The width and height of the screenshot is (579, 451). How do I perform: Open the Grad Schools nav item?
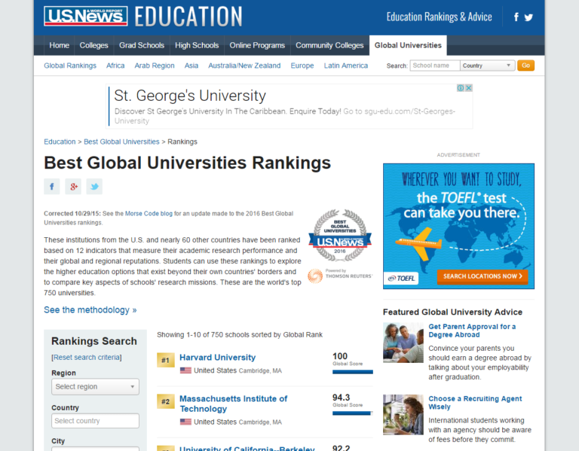[142, 45]
